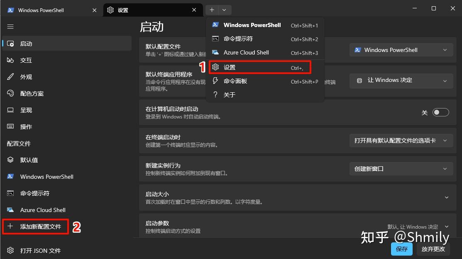Image resolution: width=462 pixels, height=259 pixels.
Task: Enable launch terminal at computer startup
Action: 441,112
